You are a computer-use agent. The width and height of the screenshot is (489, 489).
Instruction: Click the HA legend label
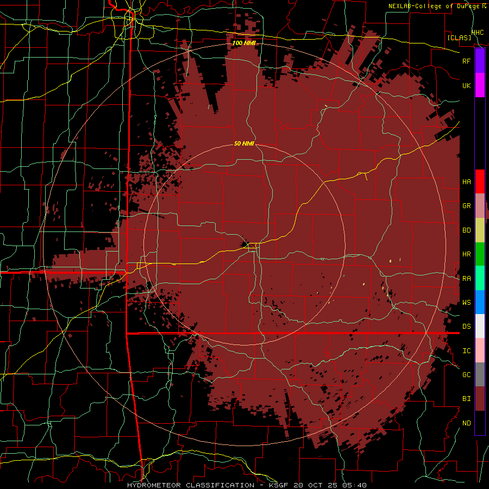tap(466, 182)
